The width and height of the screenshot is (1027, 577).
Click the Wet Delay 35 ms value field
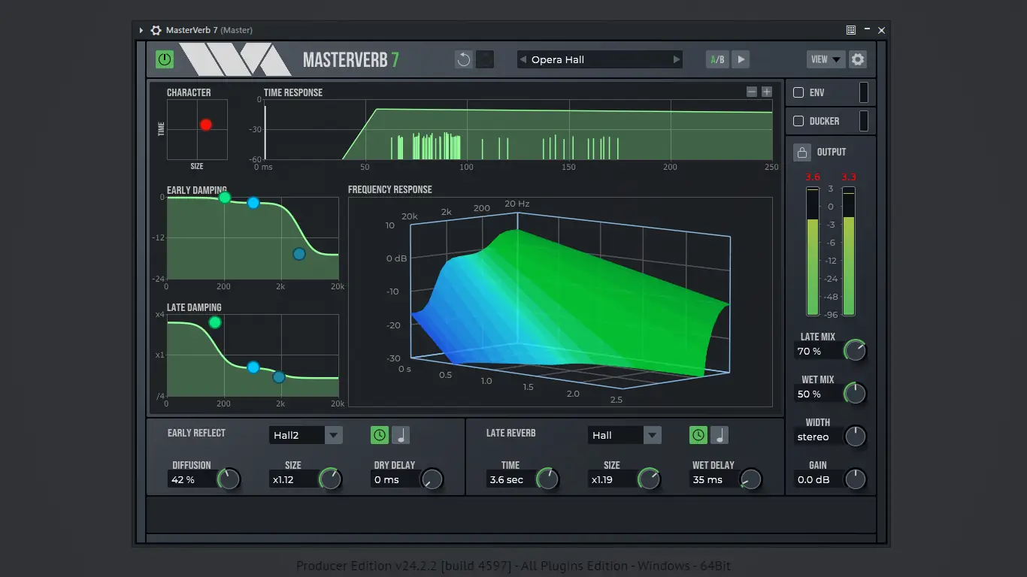[713, 479]
